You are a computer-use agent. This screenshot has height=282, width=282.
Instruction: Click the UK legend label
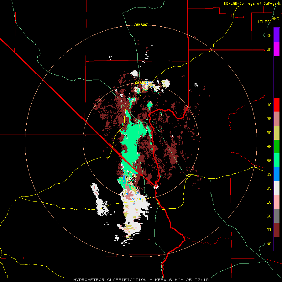269,49
